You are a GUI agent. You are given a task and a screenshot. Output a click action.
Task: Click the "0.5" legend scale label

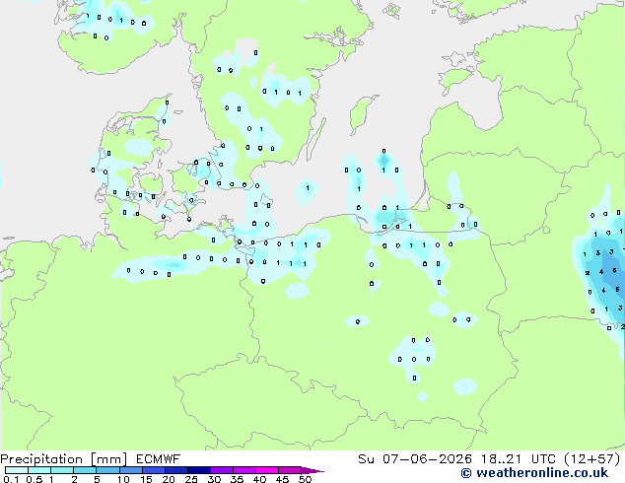point(35,479)
